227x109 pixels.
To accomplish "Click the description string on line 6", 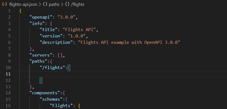I will 129,42.
